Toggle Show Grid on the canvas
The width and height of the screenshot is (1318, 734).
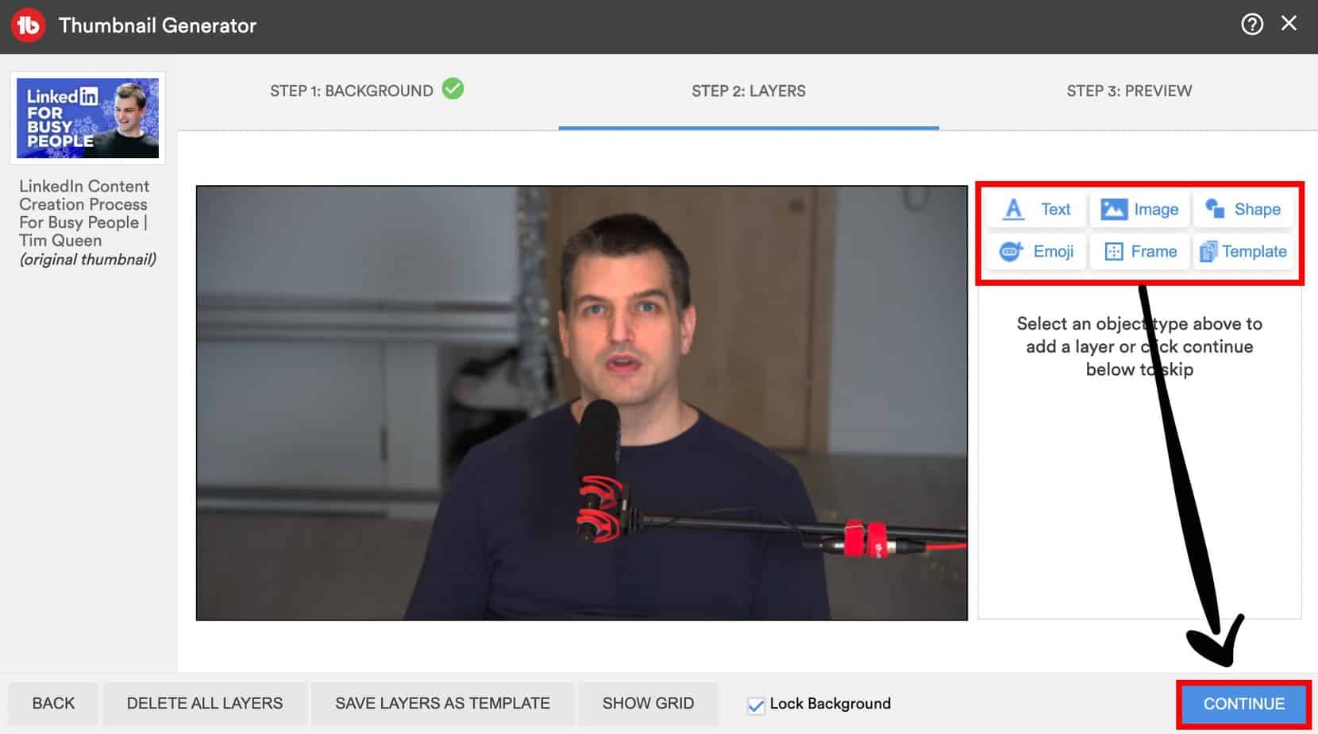click(647, 704)
